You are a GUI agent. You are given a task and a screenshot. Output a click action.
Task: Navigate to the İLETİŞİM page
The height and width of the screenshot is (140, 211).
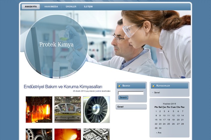88,7
